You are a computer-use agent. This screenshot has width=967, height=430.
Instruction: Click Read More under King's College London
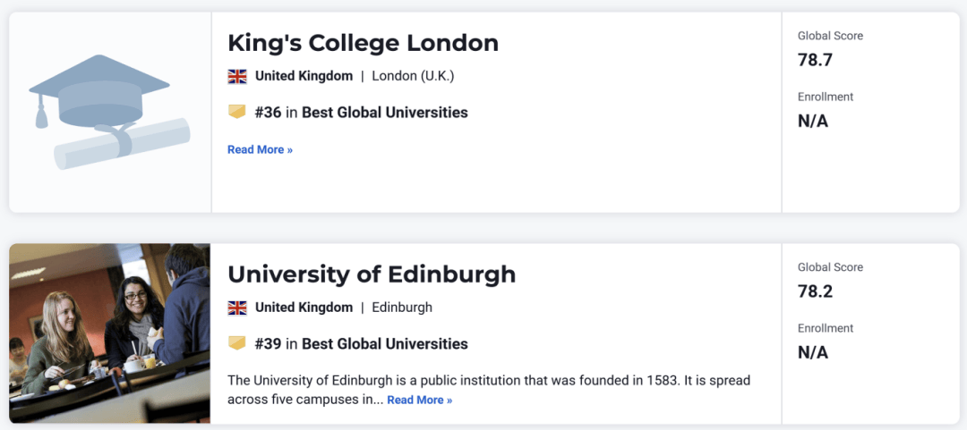pyautogui.click(x=260, y=149)
